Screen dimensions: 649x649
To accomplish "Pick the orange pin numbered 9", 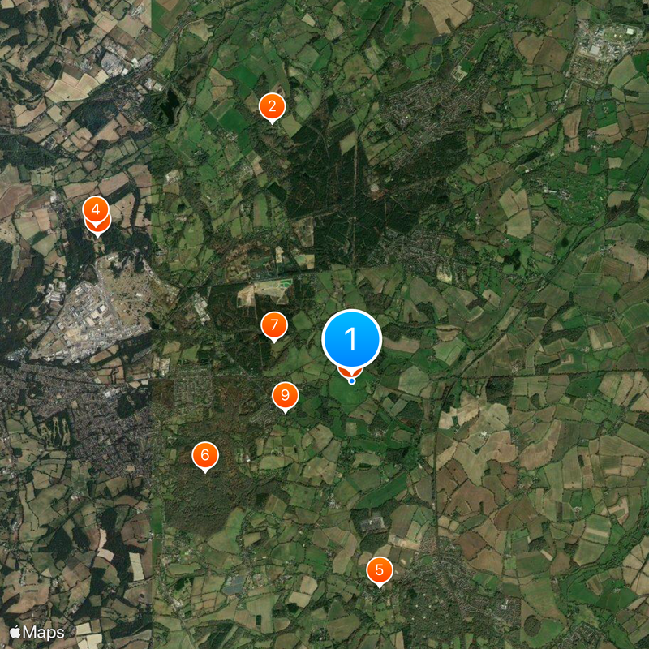I will (x=285, y=395).
